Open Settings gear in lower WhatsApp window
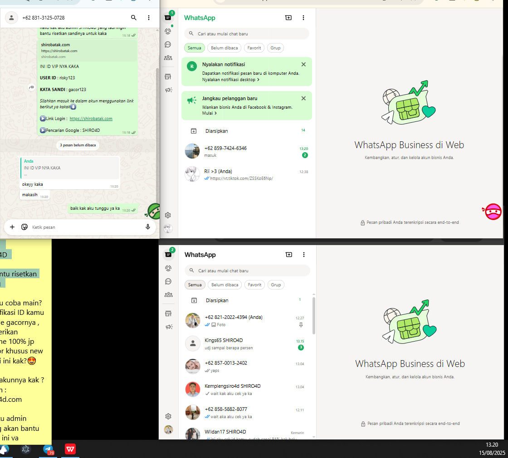The height and width of the screenshot is (458, 508). pyautogui.click(x=168, y=416)
